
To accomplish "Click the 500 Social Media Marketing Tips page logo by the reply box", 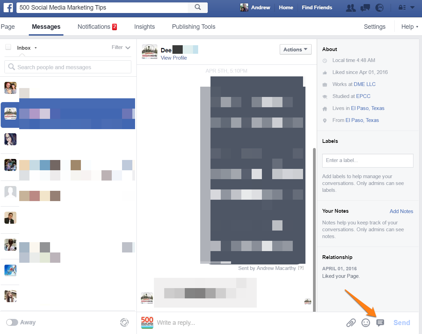I will [x=147, y=322].
